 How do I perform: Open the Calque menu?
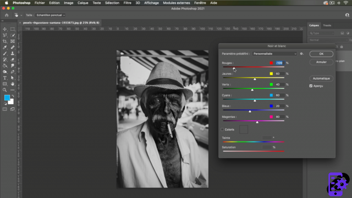pyautogui.click(x=83, y=3)
